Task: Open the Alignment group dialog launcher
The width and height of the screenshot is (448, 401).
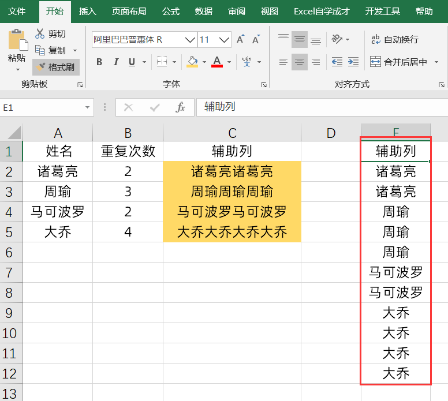Action: point(442,85)
